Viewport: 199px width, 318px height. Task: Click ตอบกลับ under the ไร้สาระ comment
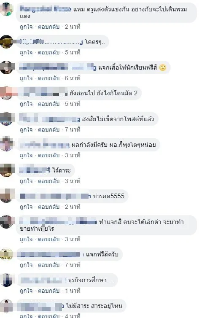tap(48, 181)
